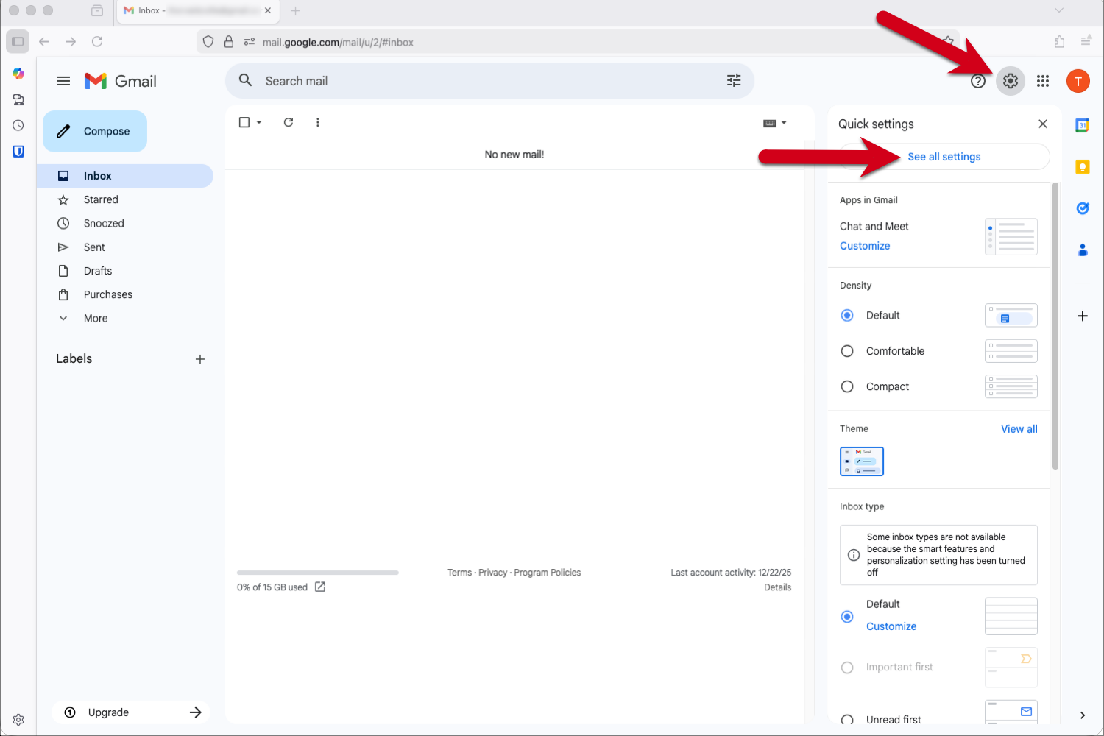
Task: Refresh the inbox
Action: 289,122
